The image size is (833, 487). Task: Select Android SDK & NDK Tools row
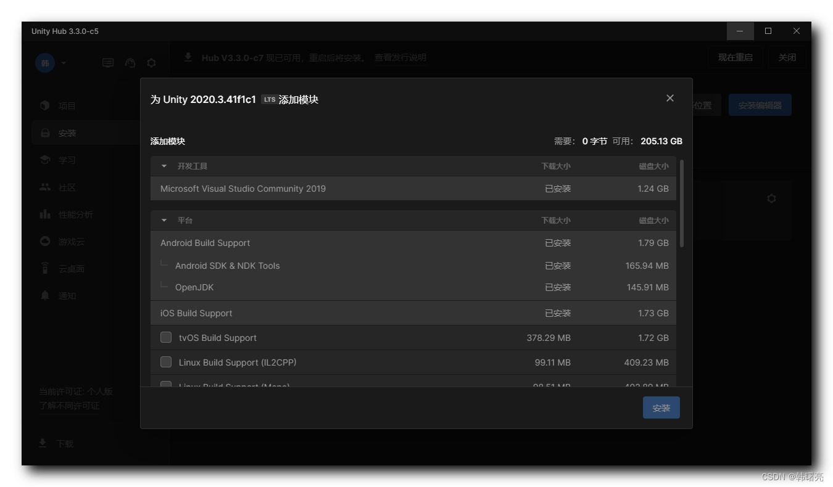click(x=413, y=266)
